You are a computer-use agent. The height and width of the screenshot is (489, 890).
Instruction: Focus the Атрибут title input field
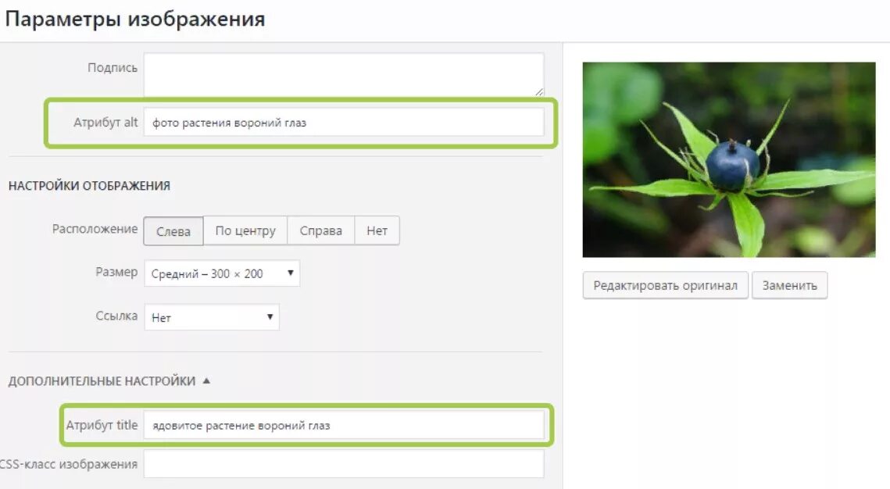[344, 425]
